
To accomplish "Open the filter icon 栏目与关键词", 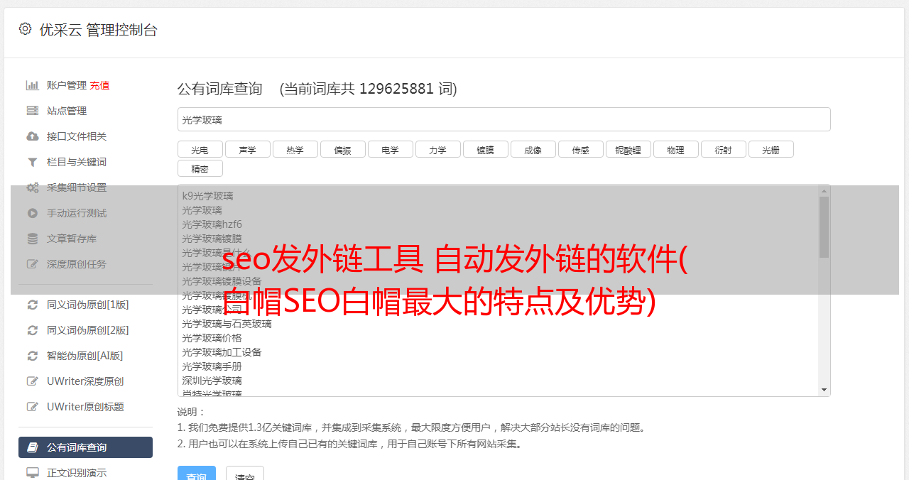I will point(32,162).
